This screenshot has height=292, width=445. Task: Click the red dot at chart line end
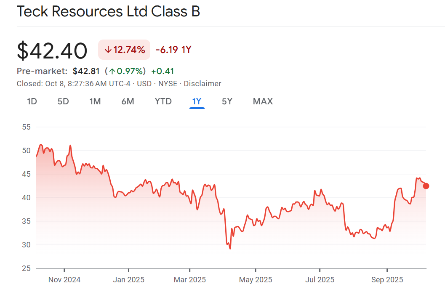click(426, 186)
